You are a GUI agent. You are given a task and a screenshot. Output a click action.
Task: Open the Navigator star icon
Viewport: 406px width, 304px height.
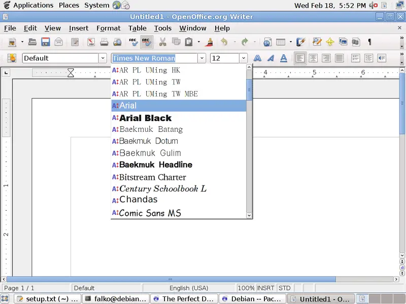pyautogui.click(x=330, y=42)
